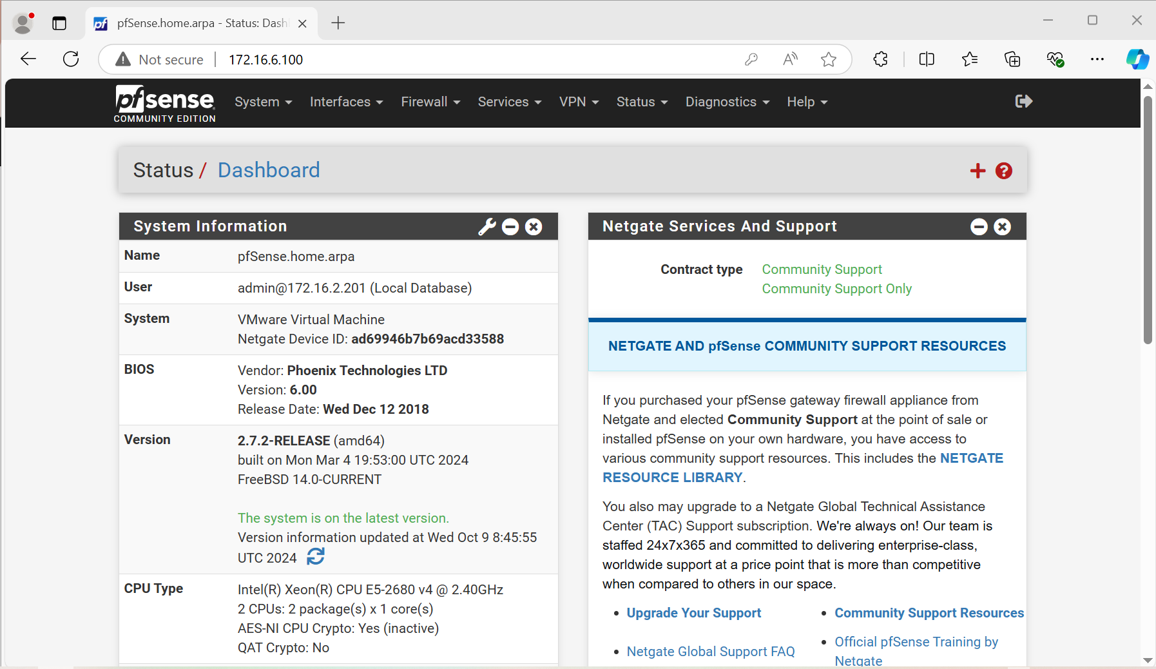This screenshot has height=669, width=1156.
Task: Click the Intel Xeon CPU E5-2680 v4 text
Action: click(x=371, y=590)
